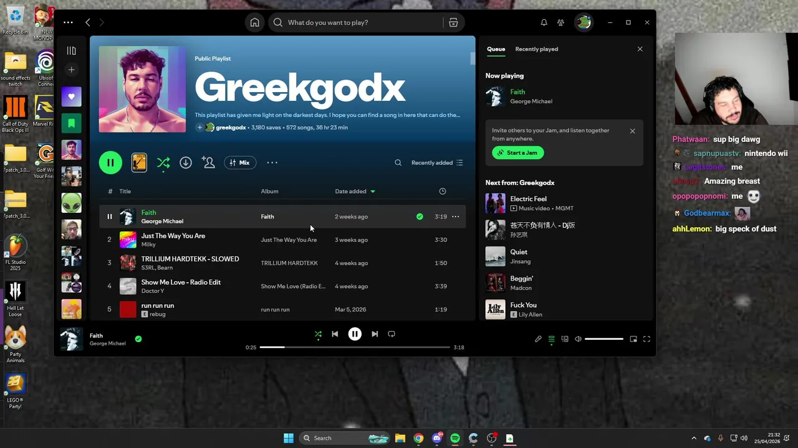Screen dimensions: 798x448
Task: Click the Greekgodx playlist cover image
Action: point(142,89)
